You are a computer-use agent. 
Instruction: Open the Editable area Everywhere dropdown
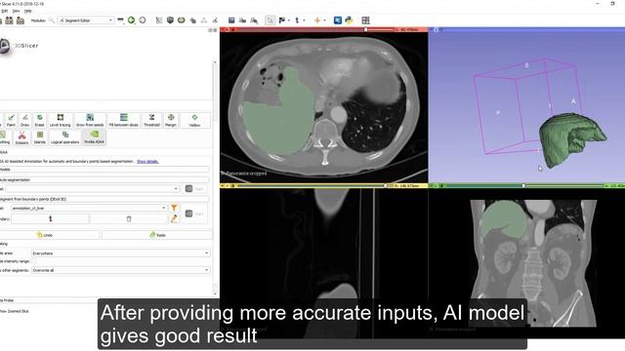click(x=120, y=253)
